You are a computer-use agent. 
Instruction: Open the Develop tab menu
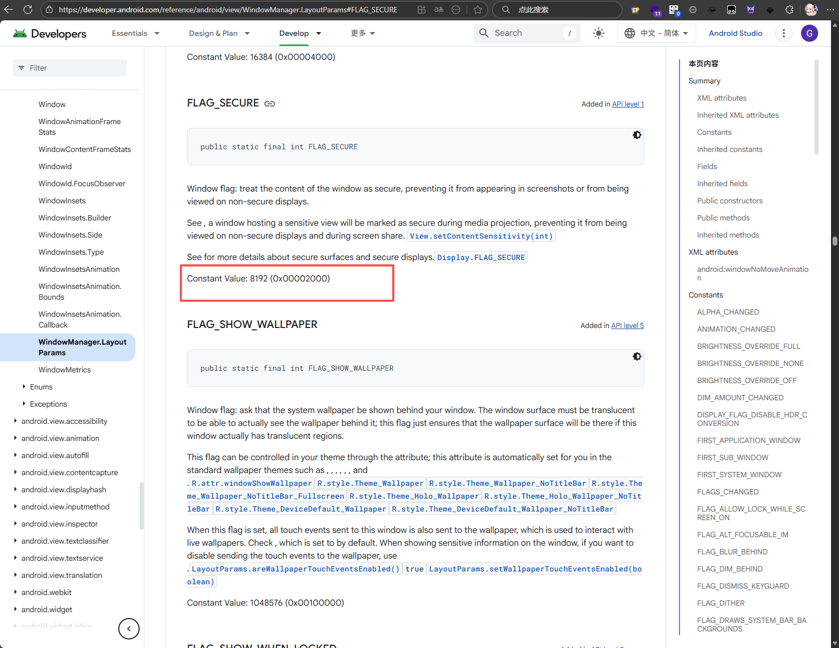coord(300,33)
